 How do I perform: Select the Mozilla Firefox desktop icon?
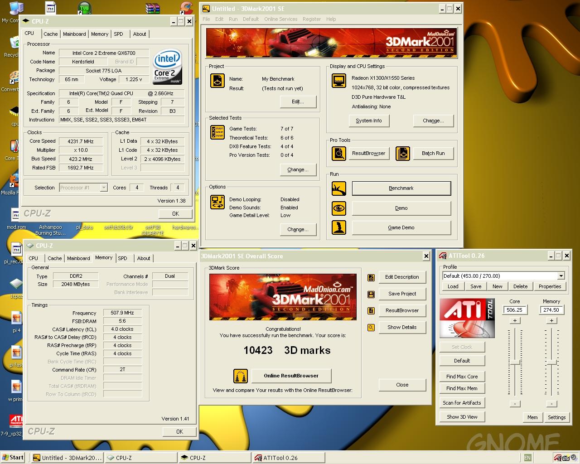tap(14, 184)
